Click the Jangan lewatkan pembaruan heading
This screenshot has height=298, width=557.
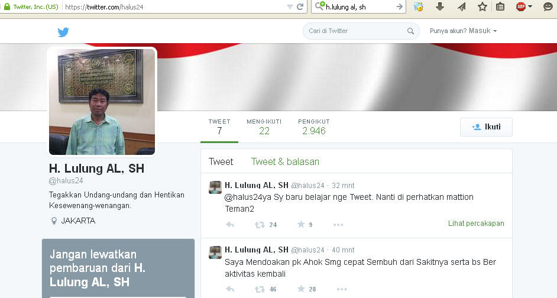(x=98, y=268)
